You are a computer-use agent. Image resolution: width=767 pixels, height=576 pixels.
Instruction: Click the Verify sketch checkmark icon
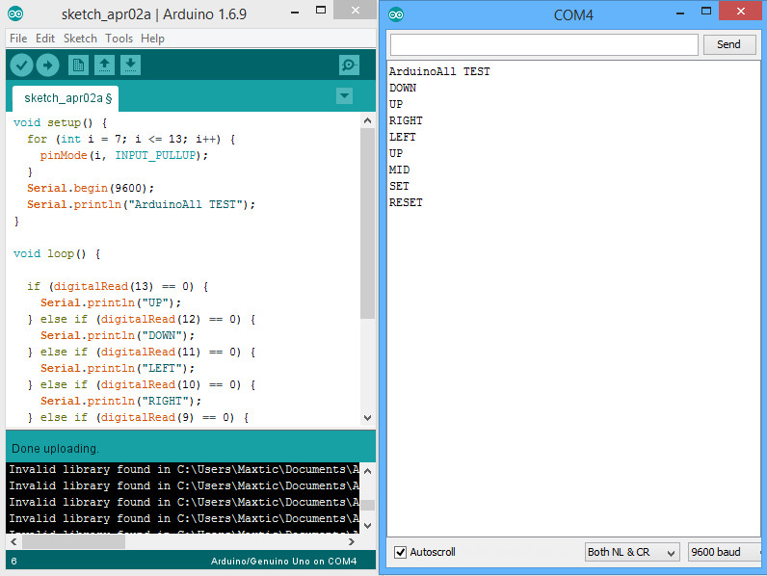(x=21, y=65)
